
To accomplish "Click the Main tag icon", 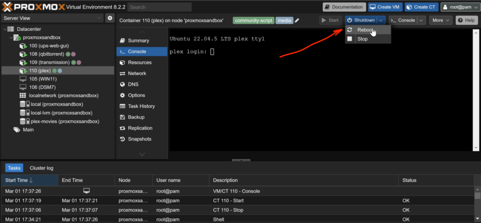I will 17,130.
